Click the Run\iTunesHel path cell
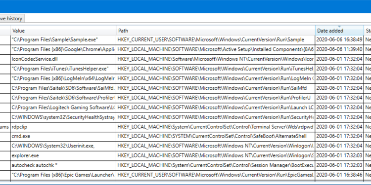Screen dimensions: 371x185 [216, 69]
